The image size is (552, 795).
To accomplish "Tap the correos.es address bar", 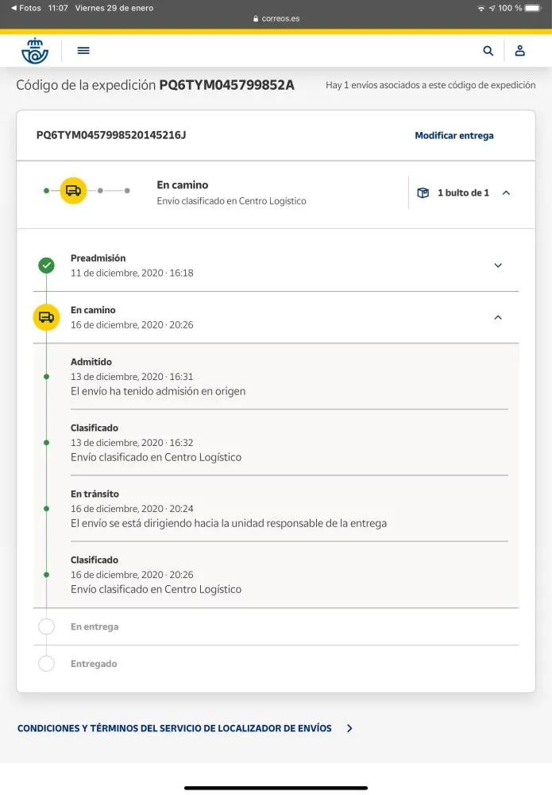I will pyautogui.click(x=276, y=18).
